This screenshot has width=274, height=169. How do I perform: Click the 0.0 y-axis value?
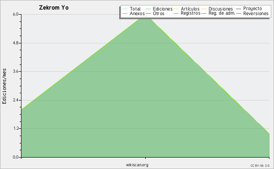click(x=16, y=157)
